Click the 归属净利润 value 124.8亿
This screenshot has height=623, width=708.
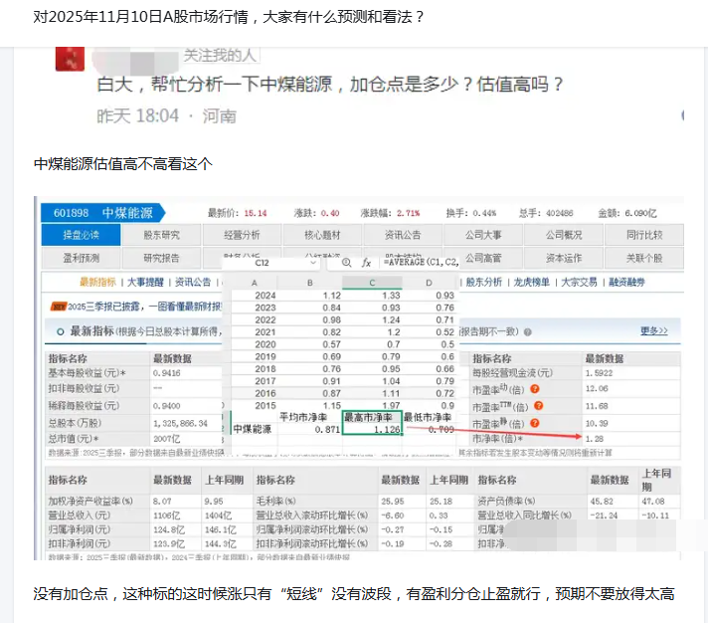pyautogui.click(x=168, y=529)
